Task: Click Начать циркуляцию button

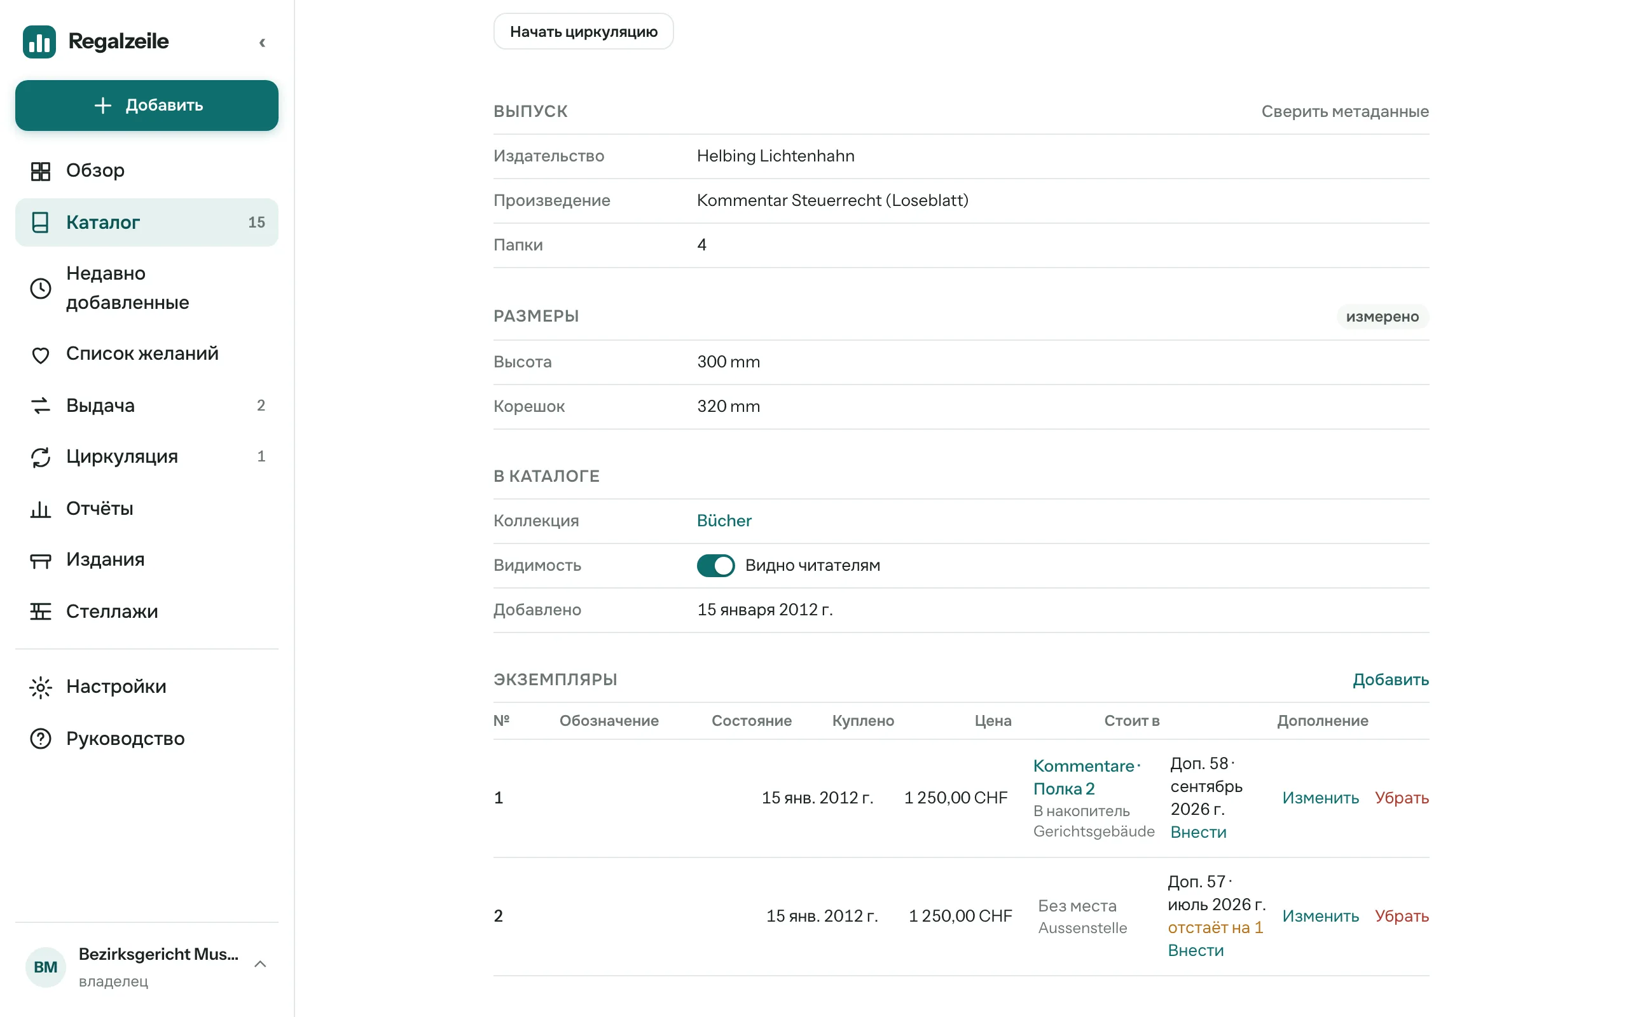Action: 583,32
